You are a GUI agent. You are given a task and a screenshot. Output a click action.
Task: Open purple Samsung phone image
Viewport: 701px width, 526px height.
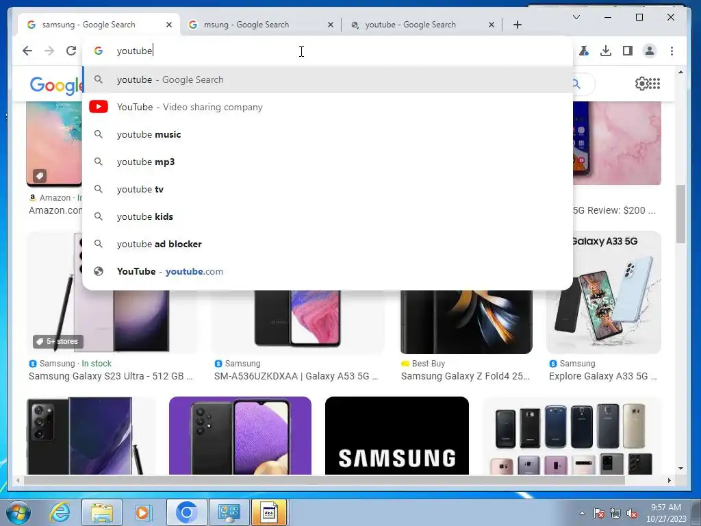click(x=240, y=436)
